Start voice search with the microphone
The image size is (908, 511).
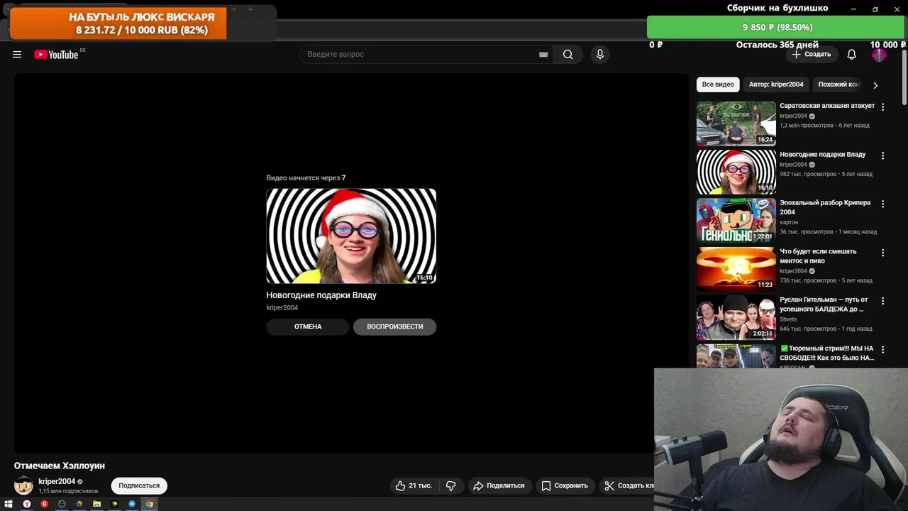(600, 55)
